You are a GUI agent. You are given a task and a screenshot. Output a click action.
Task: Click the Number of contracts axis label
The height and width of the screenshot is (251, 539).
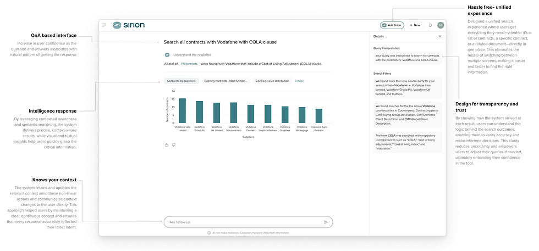click(x=167, y=110)
